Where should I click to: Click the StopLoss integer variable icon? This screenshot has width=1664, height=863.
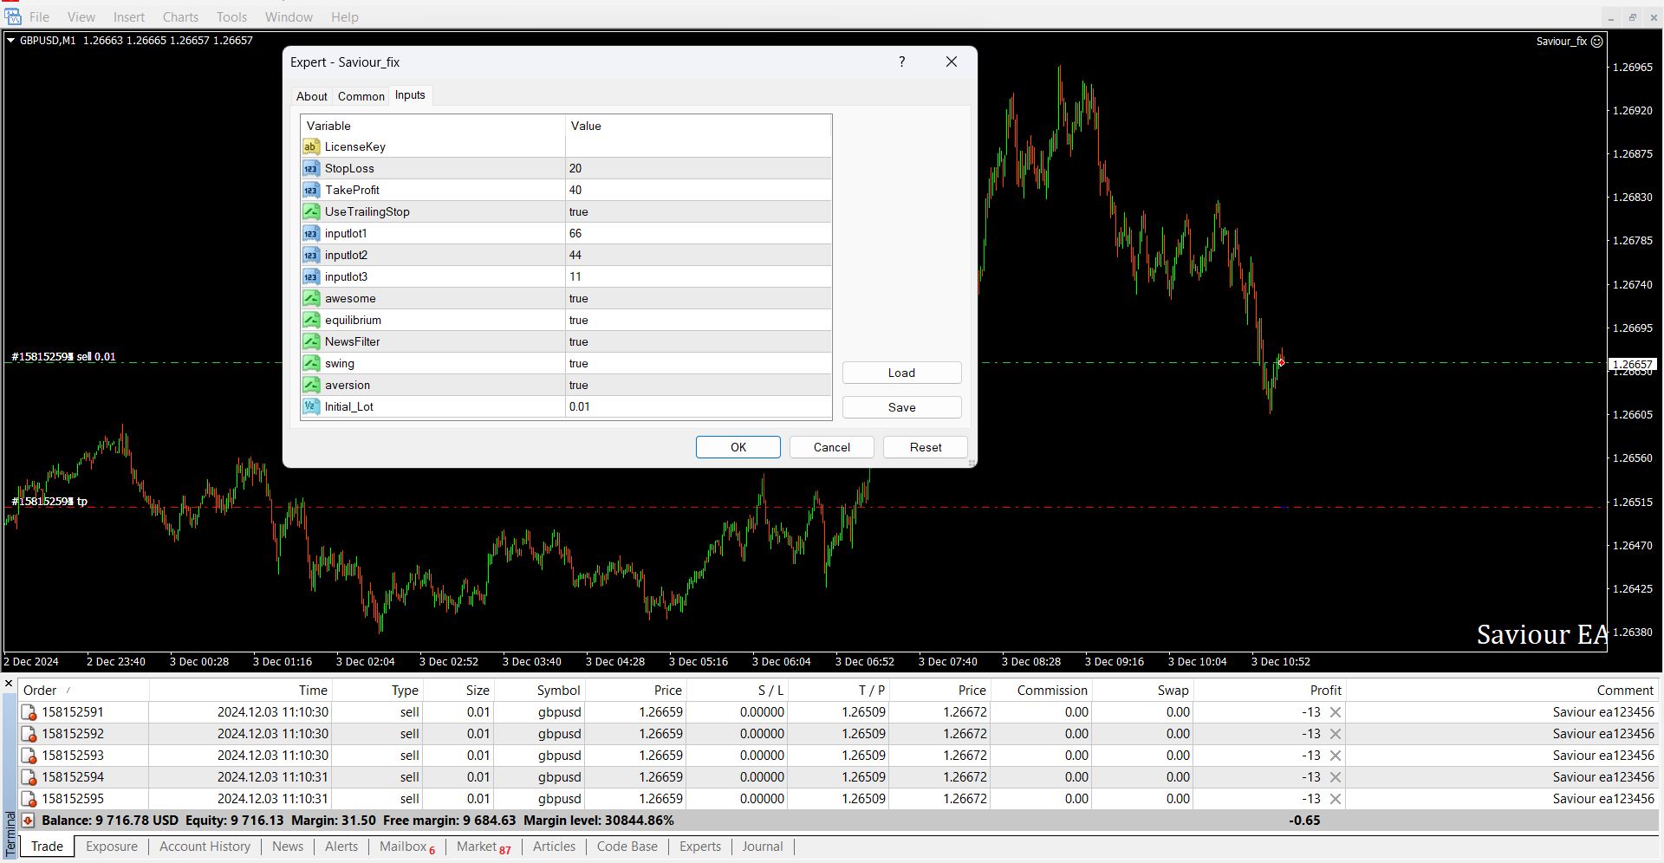[x=311, y=169]
